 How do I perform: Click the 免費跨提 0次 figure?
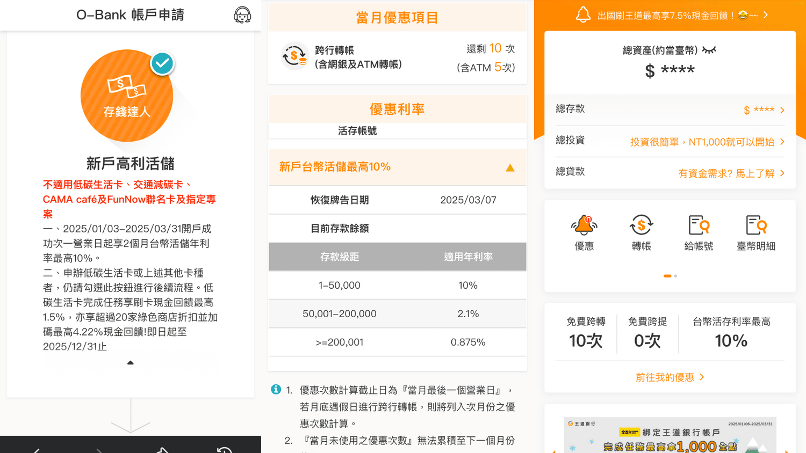(647, 340)
